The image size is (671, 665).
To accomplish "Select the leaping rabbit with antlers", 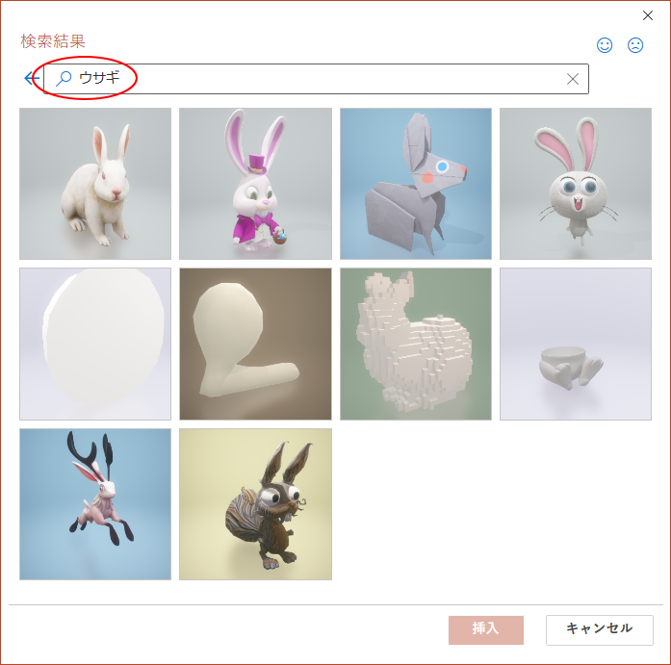I will coord(95,504).
